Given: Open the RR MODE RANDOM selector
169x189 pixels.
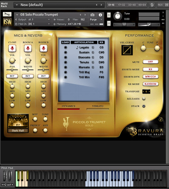Looking at the screenshot, I should pos(150,84).
